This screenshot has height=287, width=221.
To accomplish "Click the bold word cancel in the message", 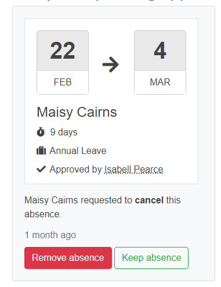I will [x=149, y=200].
